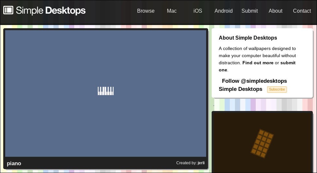The image size is (317, 173).
Task: Follow the Find out more link
Action: 258,63
